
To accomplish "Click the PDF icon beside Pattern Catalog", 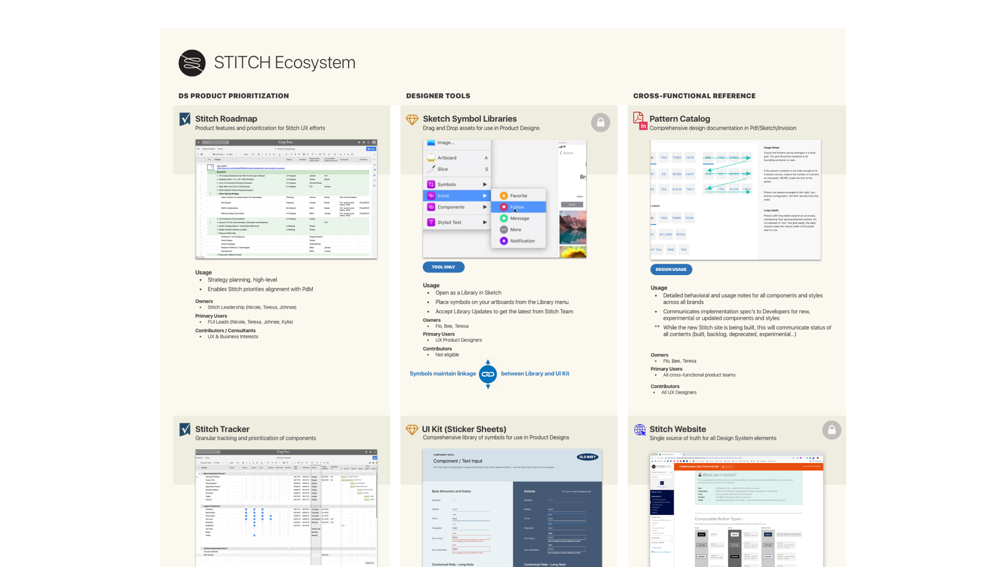I will coord(638,118).
